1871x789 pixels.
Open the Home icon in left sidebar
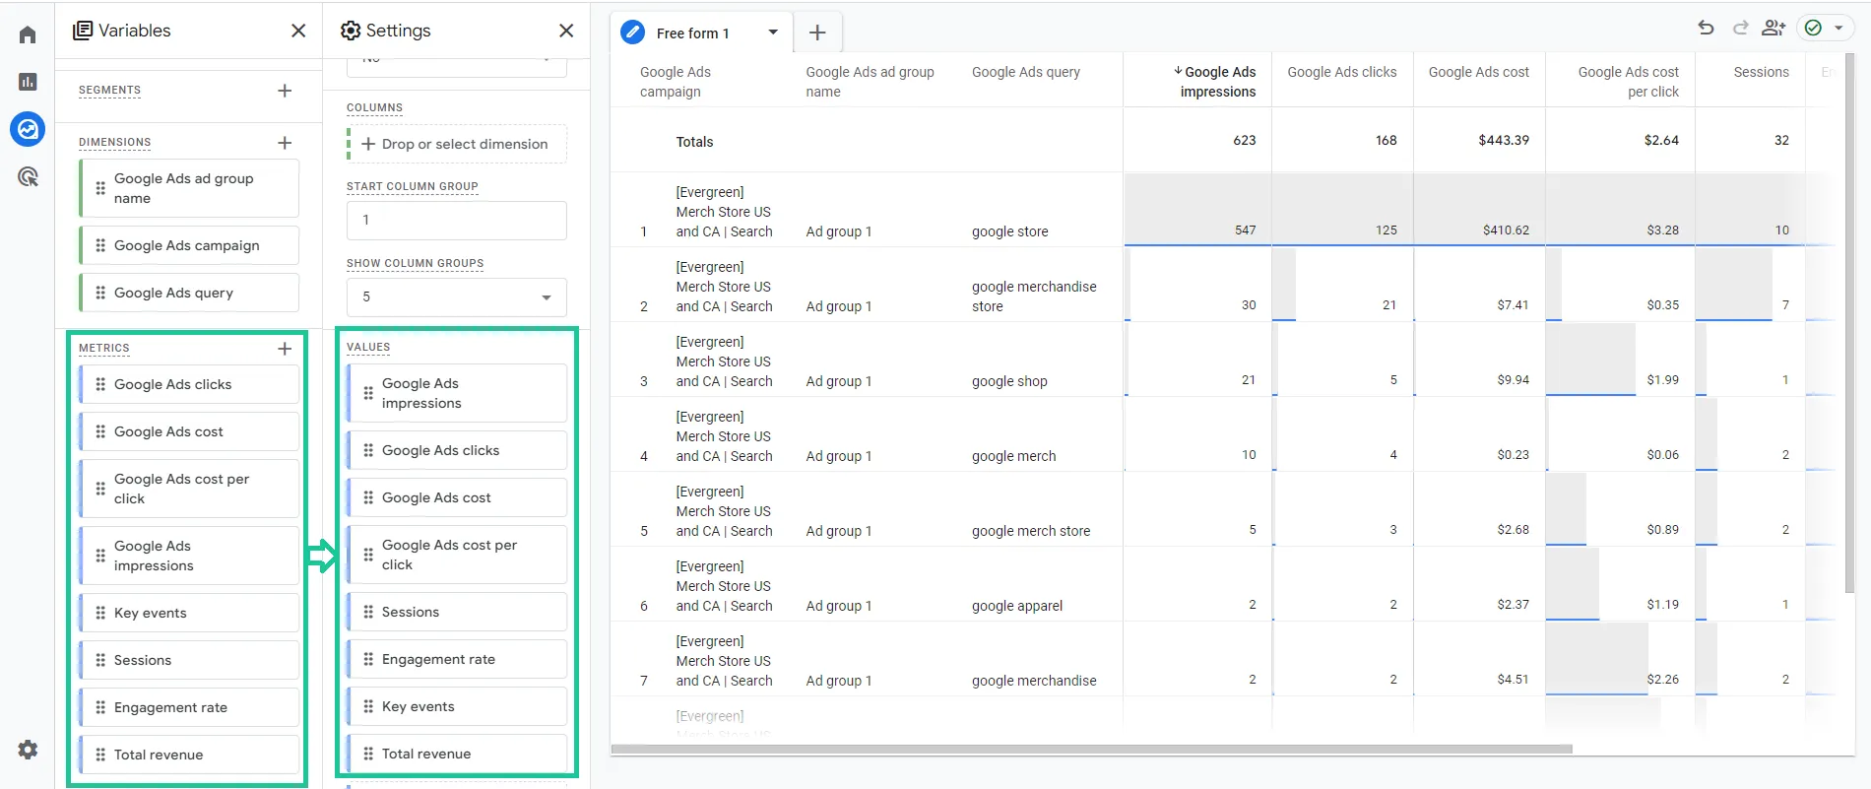point(28,34)
